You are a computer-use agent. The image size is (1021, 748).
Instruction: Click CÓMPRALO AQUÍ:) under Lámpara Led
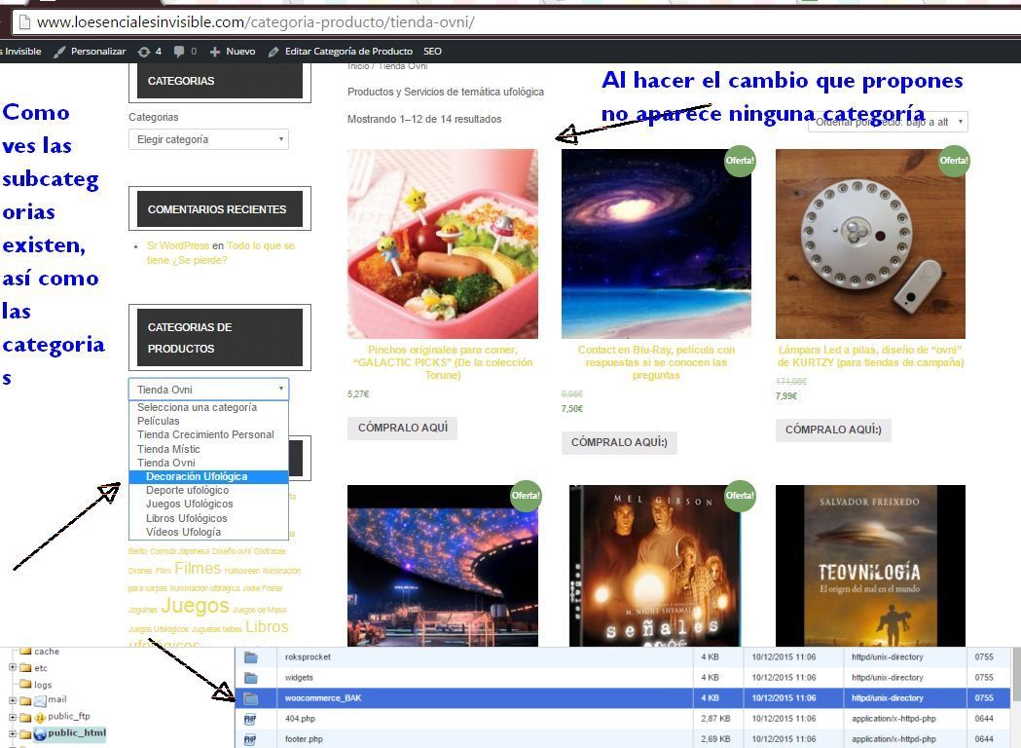(x=833, y=430)
